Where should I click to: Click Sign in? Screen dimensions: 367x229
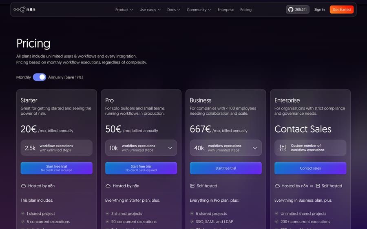coord(319,10)
